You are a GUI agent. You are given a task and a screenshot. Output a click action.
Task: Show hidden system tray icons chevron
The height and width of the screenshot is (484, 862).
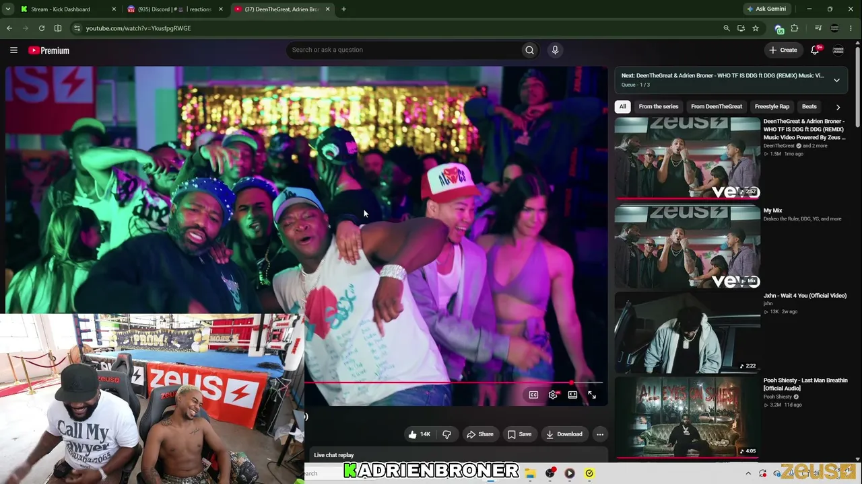748,473
